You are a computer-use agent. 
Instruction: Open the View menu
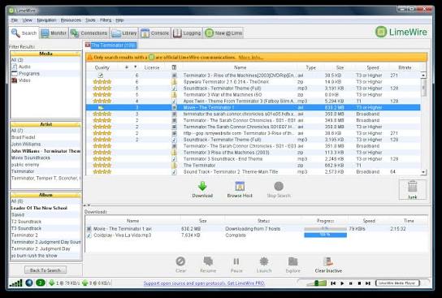[x=28, y=20]
